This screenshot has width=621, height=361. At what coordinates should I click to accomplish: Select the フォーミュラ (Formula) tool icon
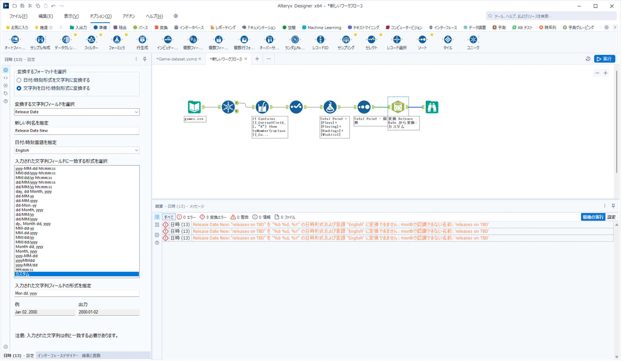coord(117,39)
